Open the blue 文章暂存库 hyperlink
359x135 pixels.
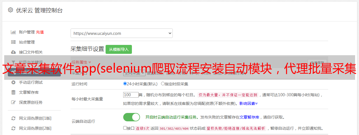(x=250, y=117)
